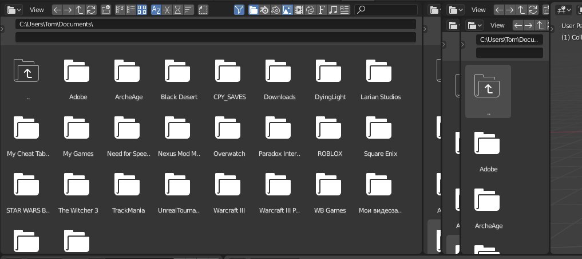Toggle the font files filter
This screenshot has width=582, height=259.
[x=322, y=10]
